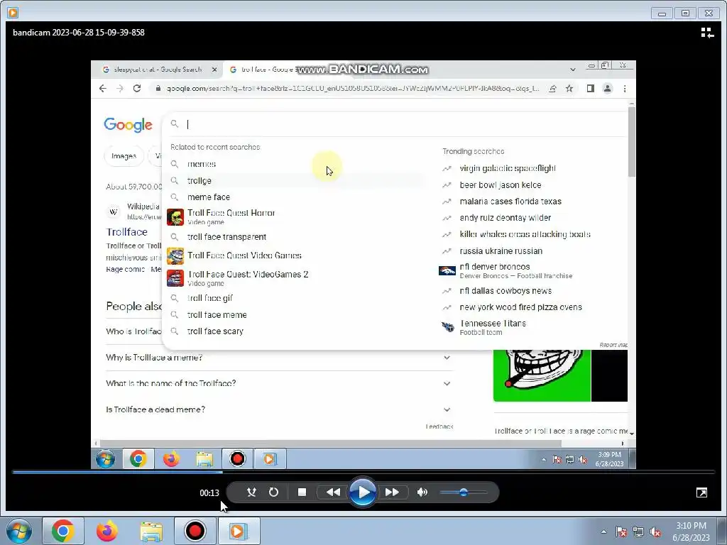
Task: Play the video in media player
Action: [x=363, y=492]
